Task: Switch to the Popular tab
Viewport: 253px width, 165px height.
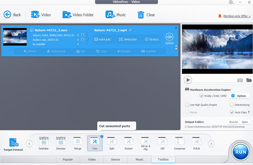Action: coord(68,159)
